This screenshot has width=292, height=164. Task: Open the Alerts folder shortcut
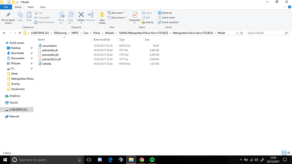[14, 74]
